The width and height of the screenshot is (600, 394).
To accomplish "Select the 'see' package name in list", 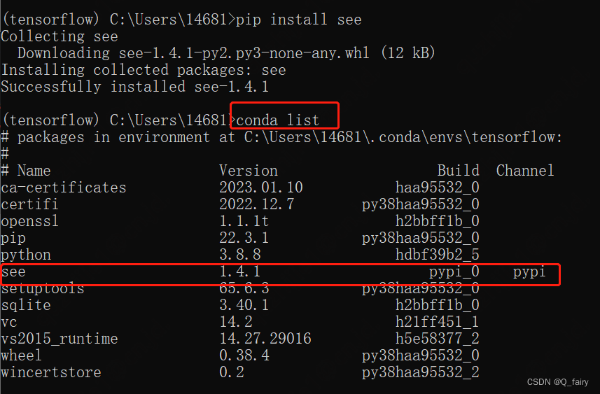I will click(x=13, y=272).
